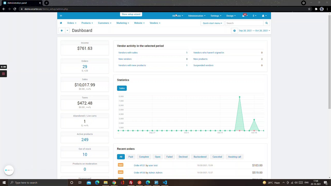Open Vendors with sales link

(x=128, y=53)
